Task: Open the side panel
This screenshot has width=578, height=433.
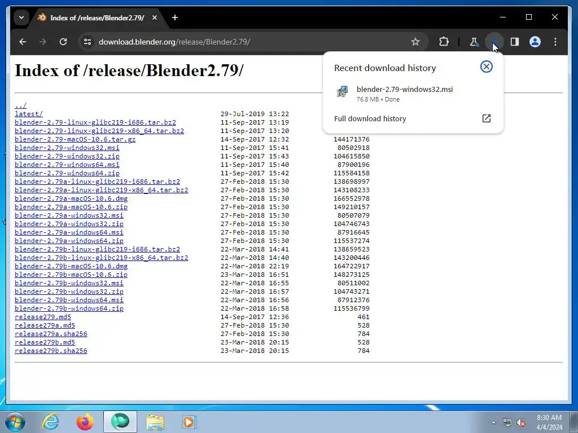Action: pos(515,42)
